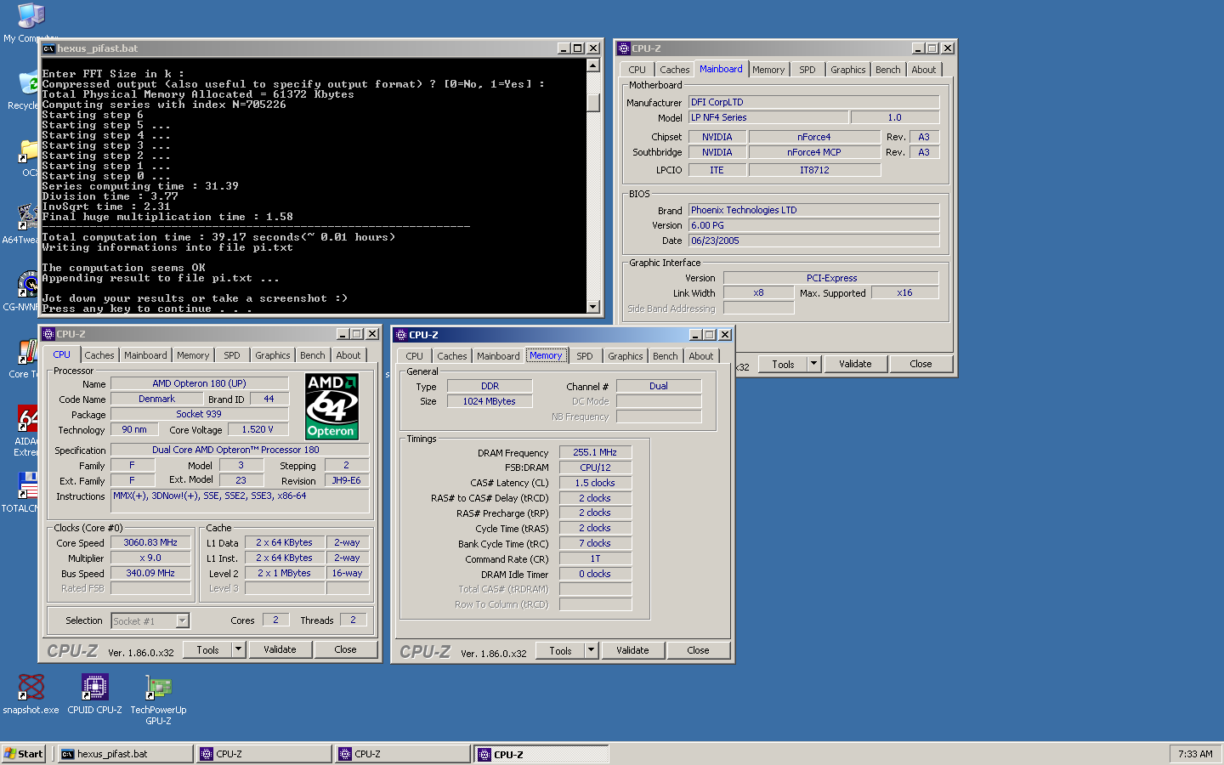Click the taskbar clock showing 7:33 AM
This screenshot has width=1224, height=765.
[x=1195, y=754]
